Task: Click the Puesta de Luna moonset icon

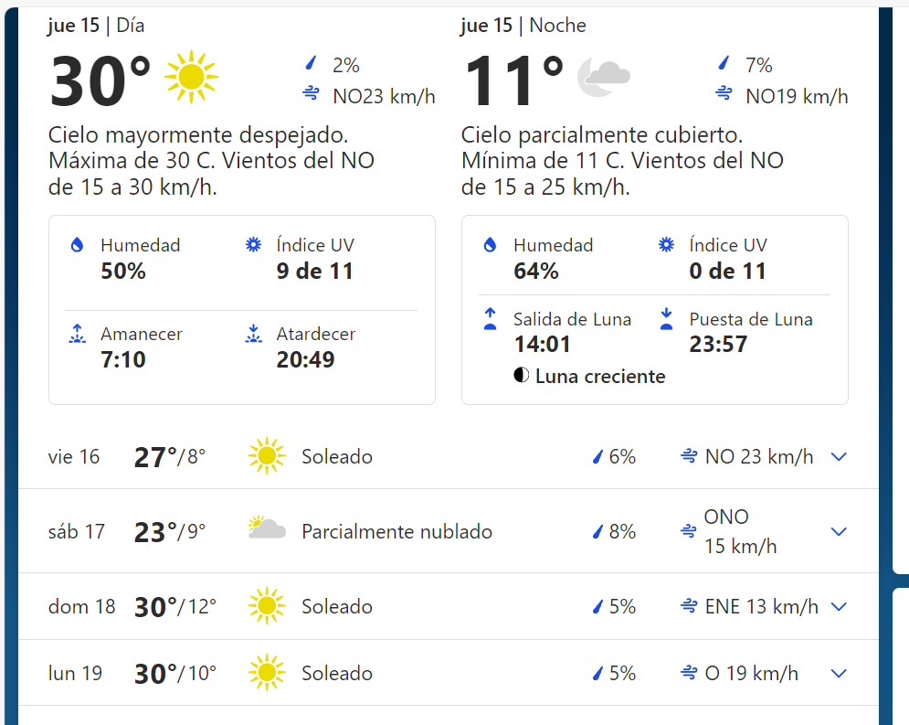Action: [x=666, y=319]
